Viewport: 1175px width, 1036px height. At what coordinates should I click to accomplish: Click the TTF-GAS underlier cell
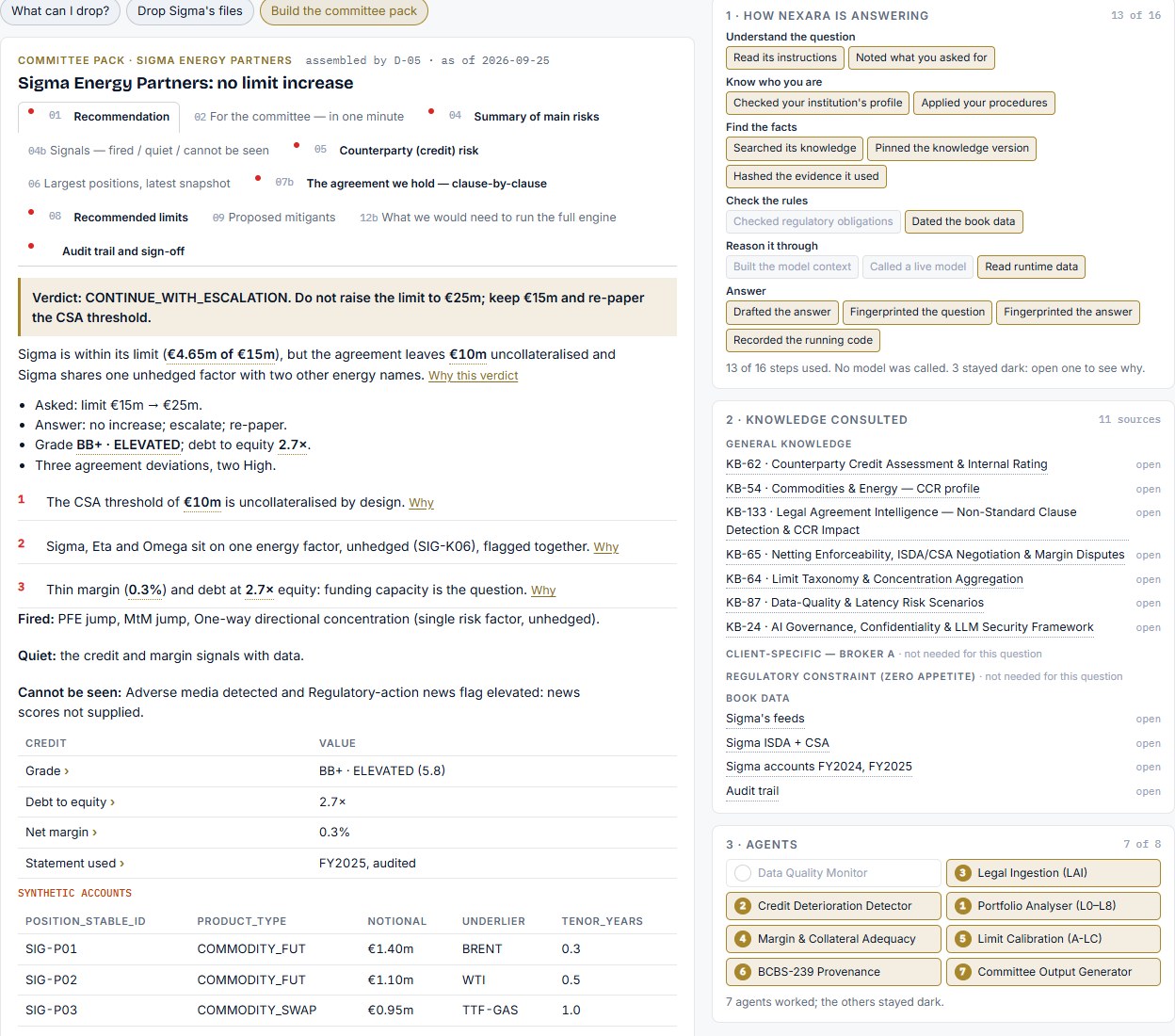(x=491, y=1011)
